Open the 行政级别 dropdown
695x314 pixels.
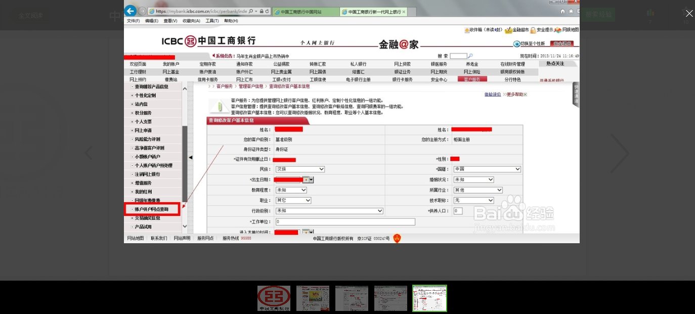pyautogui.click(x=329, y=211)
